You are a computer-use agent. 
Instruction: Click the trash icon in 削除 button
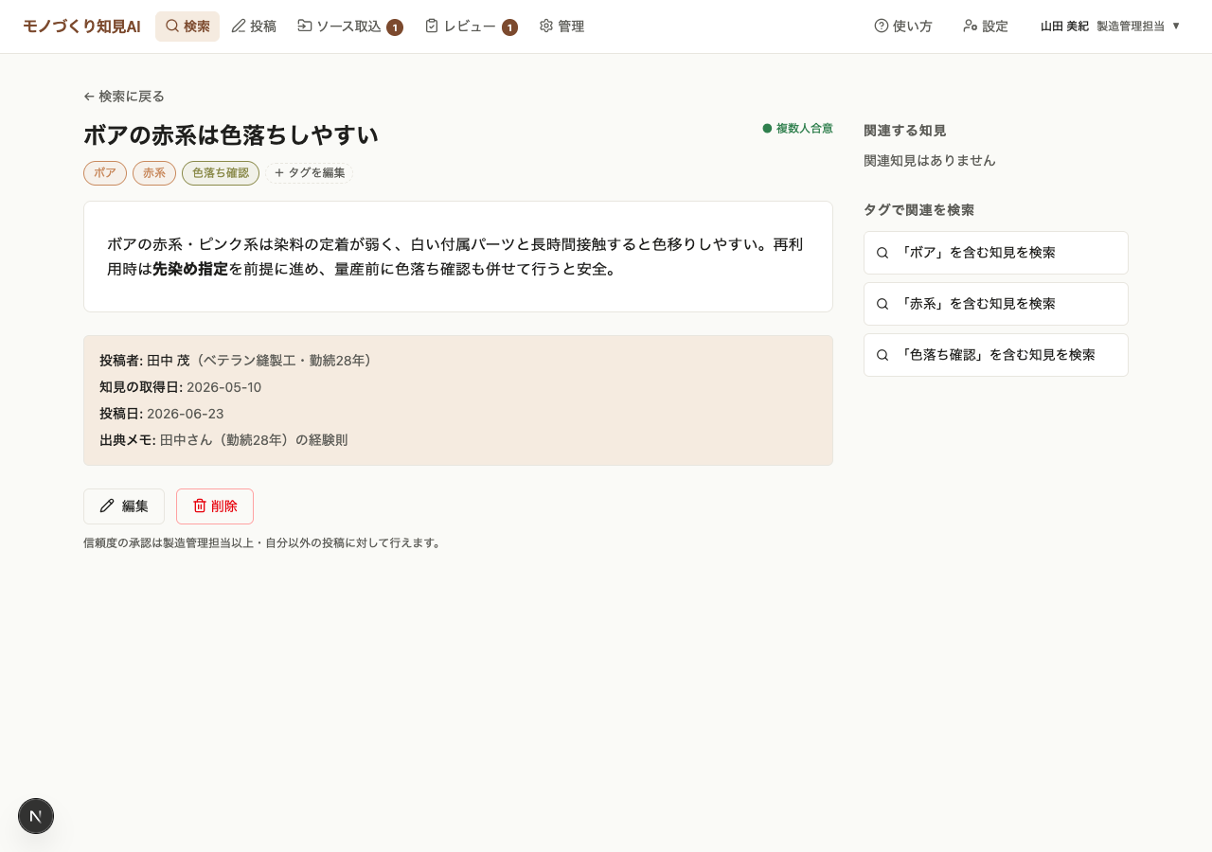pyautogui.click(x=200, y=506)
